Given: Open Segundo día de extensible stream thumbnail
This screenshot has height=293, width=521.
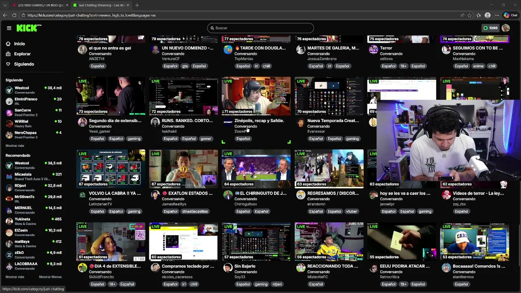Looking at the screenshot, I should coord(111,96).
